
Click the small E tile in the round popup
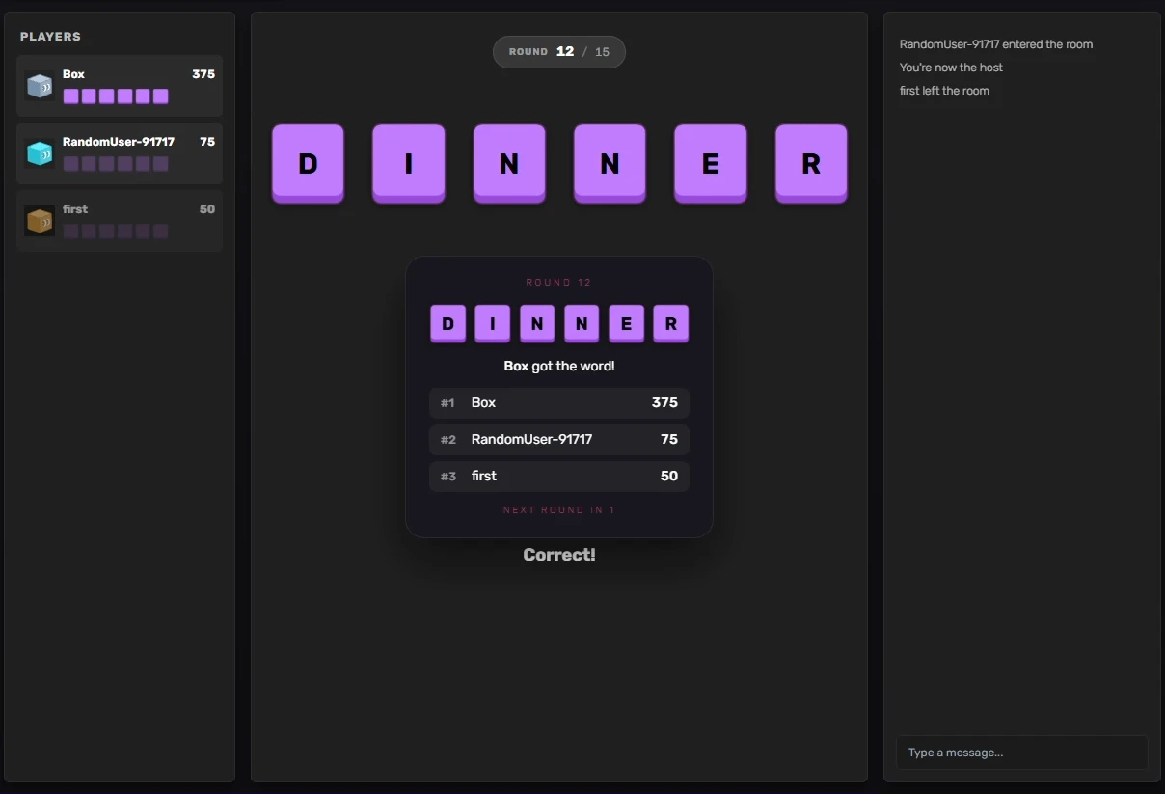click(627, 323)
